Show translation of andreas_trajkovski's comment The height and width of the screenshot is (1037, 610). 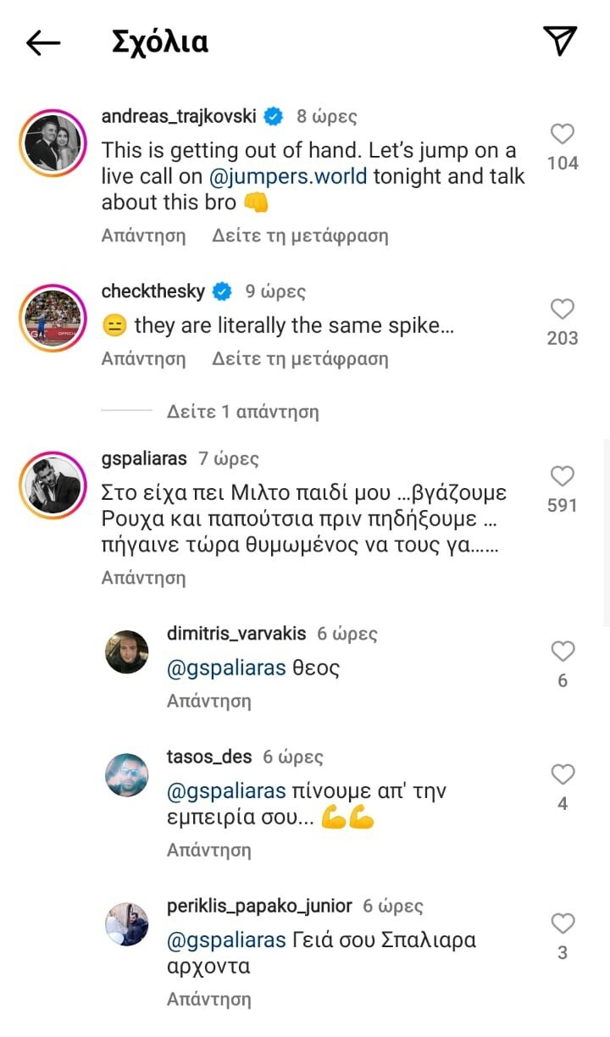(300, 236)
